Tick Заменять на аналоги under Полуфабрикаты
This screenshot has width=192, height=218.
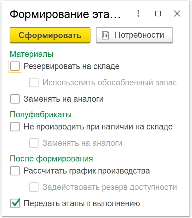click(34, 143)
